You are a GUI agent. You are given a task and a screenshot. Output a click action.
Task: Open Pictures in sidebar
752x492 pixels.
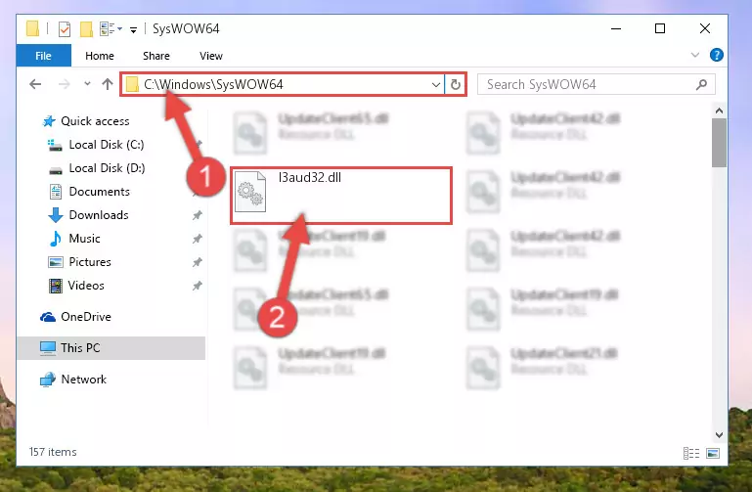tap(90, 262)
